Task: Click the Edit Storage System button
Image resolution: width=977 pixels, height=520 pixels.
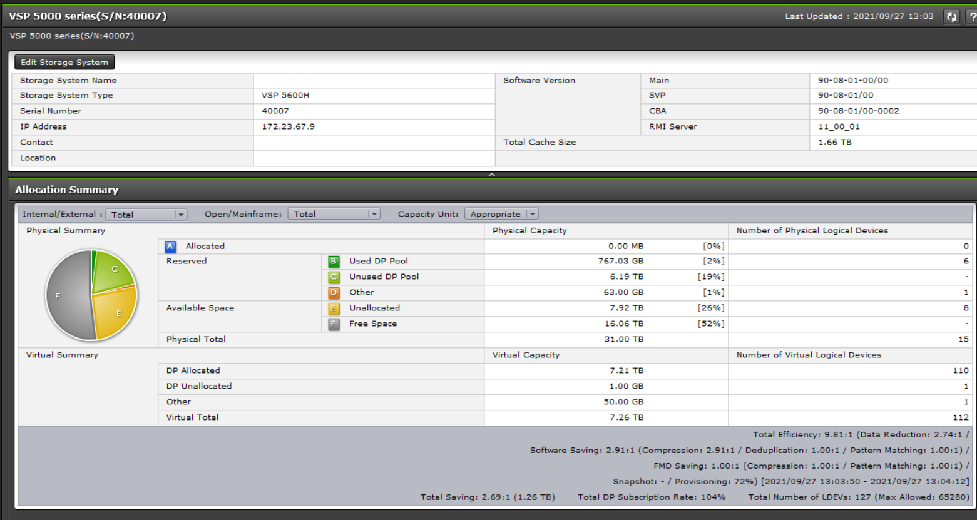Action: click(64, 62)
